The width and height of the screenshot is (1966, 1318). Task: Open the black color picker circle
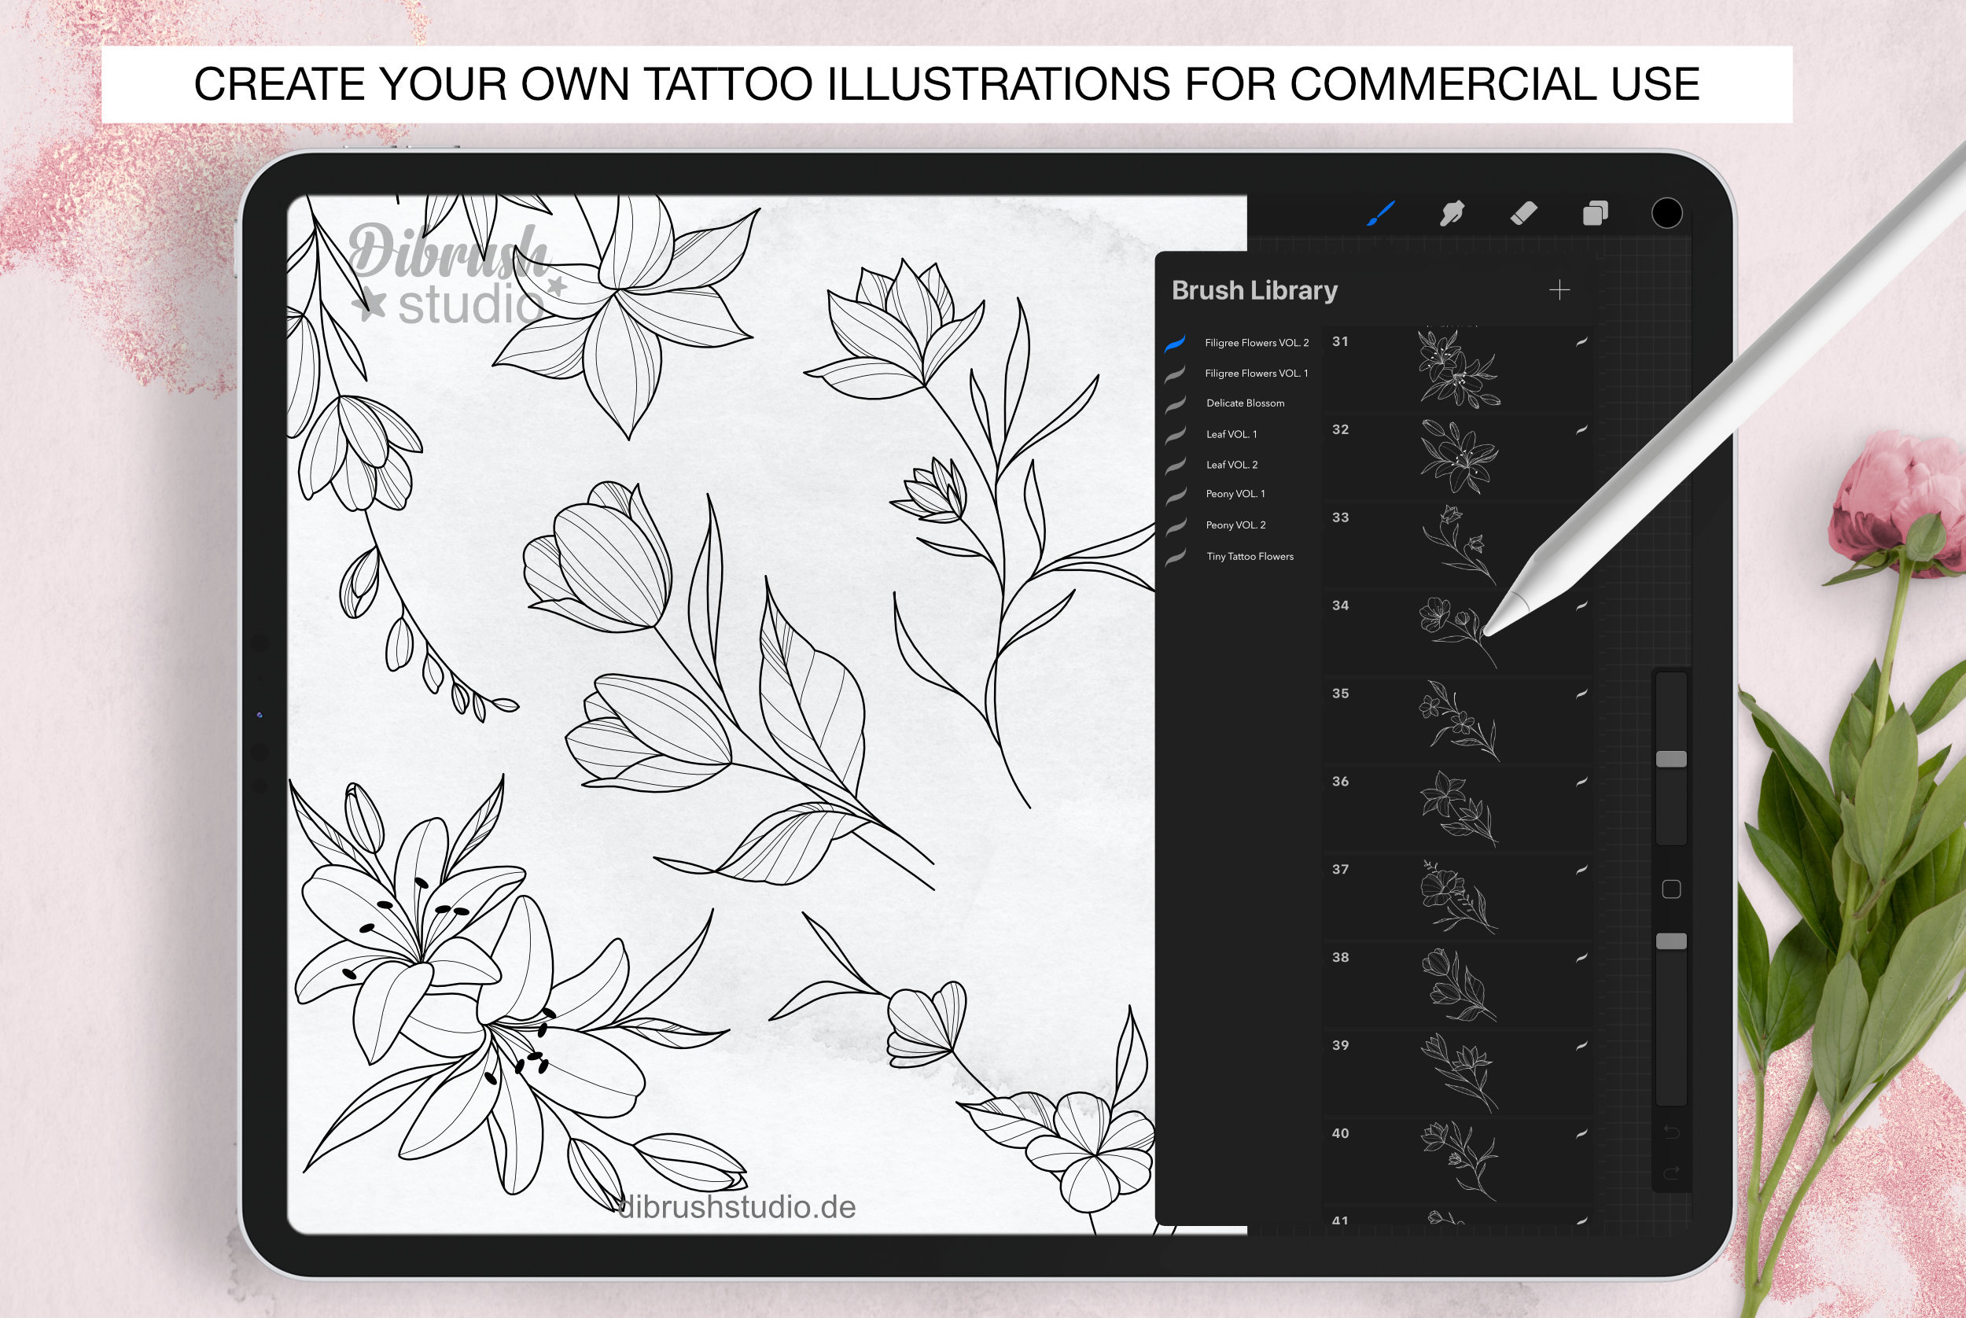[1666, 213]
